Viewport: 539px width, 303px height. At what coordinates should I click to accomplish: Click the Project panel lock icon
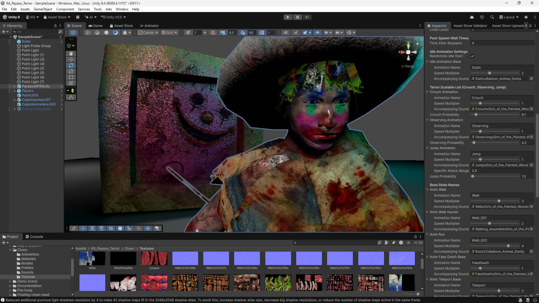click(x=415, y=237)
